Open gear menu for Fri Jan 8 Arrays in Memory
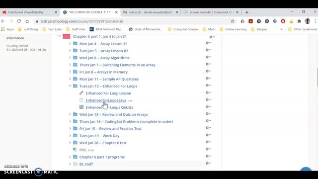This screenshot has width=318, height=179. [208, 71]
